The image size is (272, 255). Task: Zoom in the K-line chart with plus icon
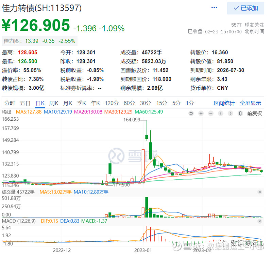coord(201,114)
